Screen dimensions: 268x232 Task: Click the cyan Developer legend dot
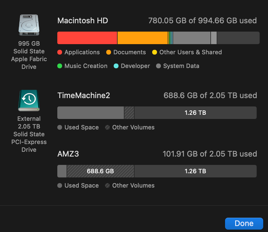116,66
